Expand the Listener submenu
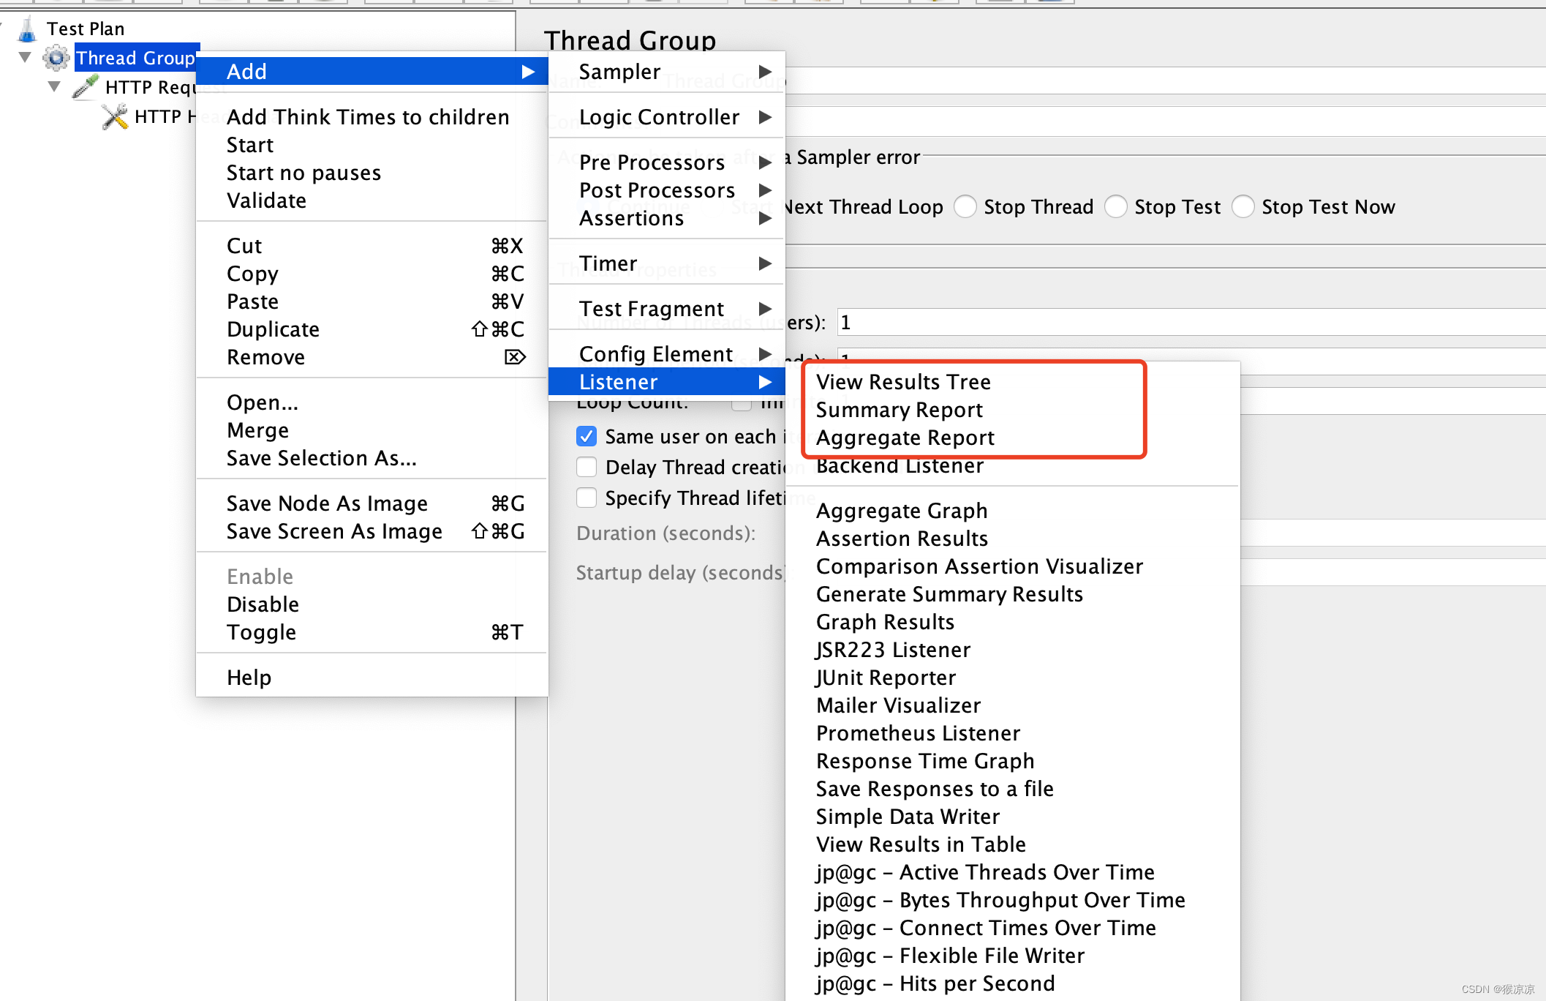 pos(667,382)
